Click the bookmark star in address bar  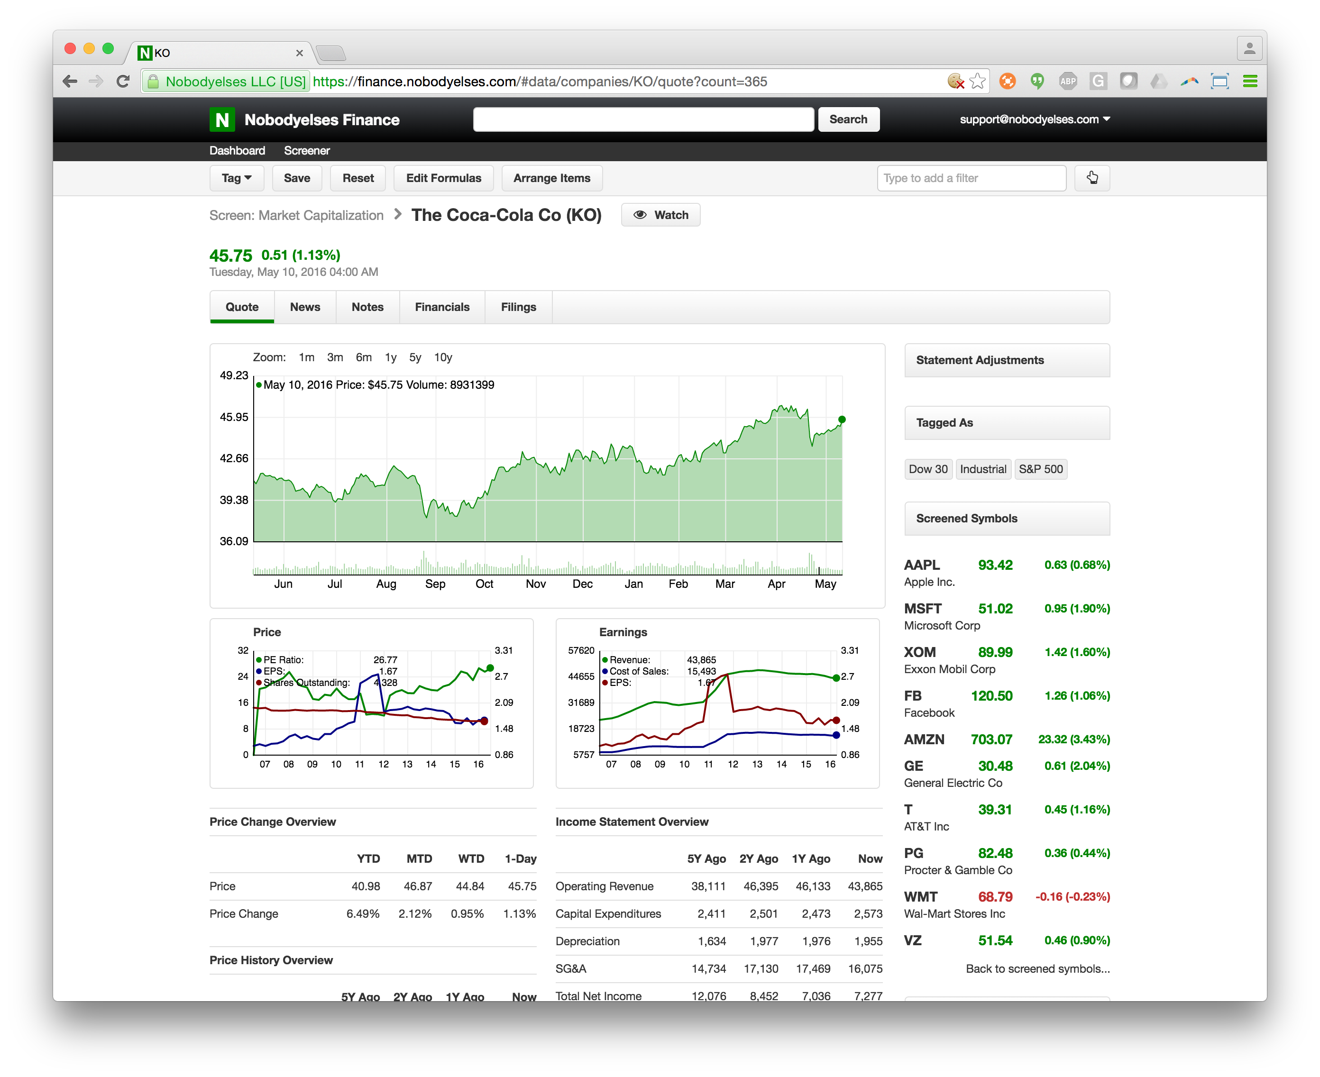(977, 81)
